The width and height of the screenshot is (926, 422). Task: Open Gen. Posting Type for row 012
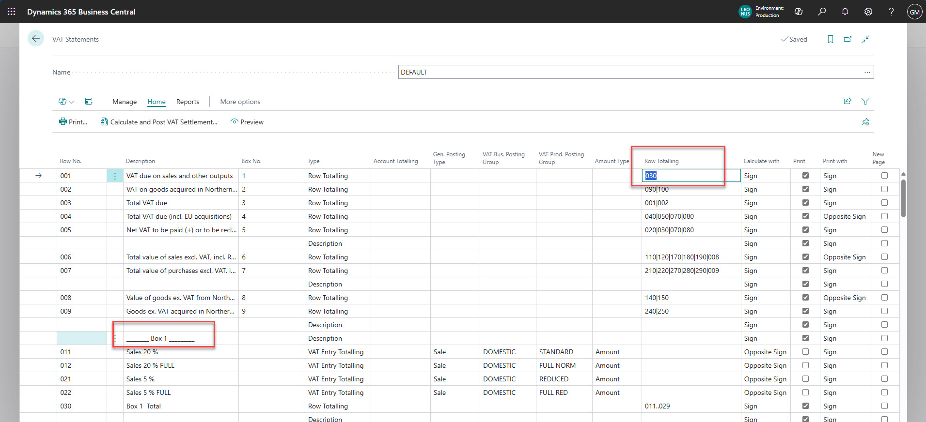point(455,365)
